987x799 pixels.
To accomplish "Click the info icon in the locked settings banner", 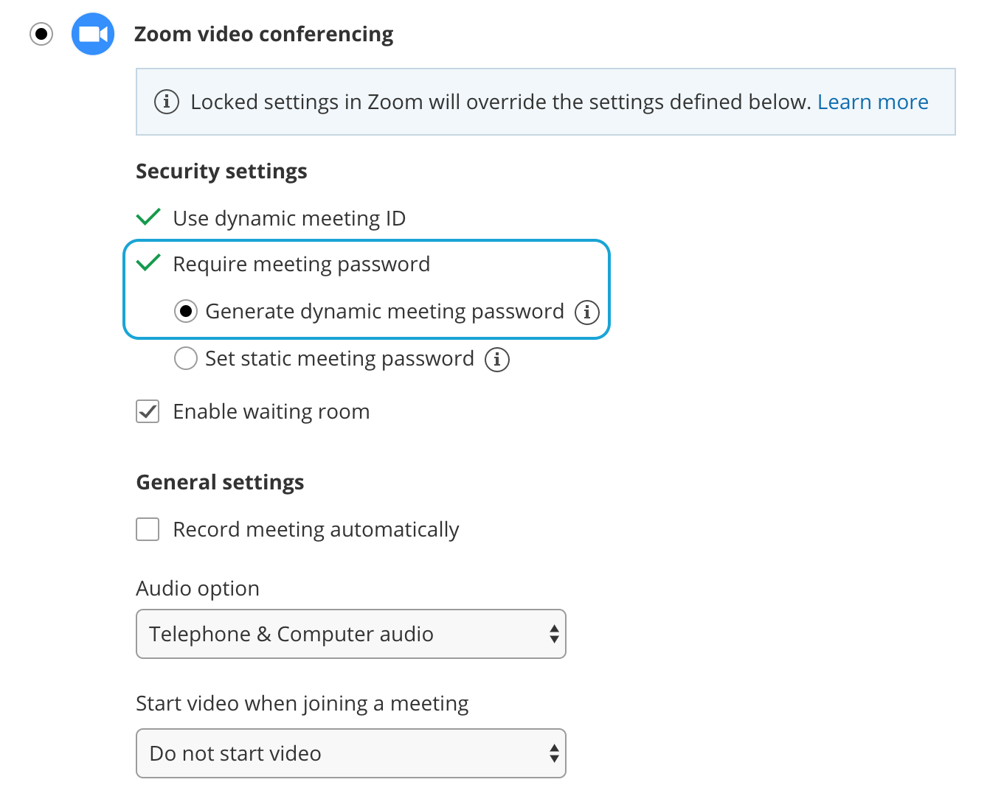I will click(x=167, y=102).
